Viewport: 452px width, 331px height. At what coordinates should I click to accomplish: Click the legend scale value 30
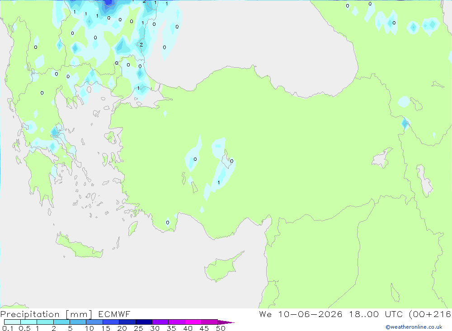[155, 328]
